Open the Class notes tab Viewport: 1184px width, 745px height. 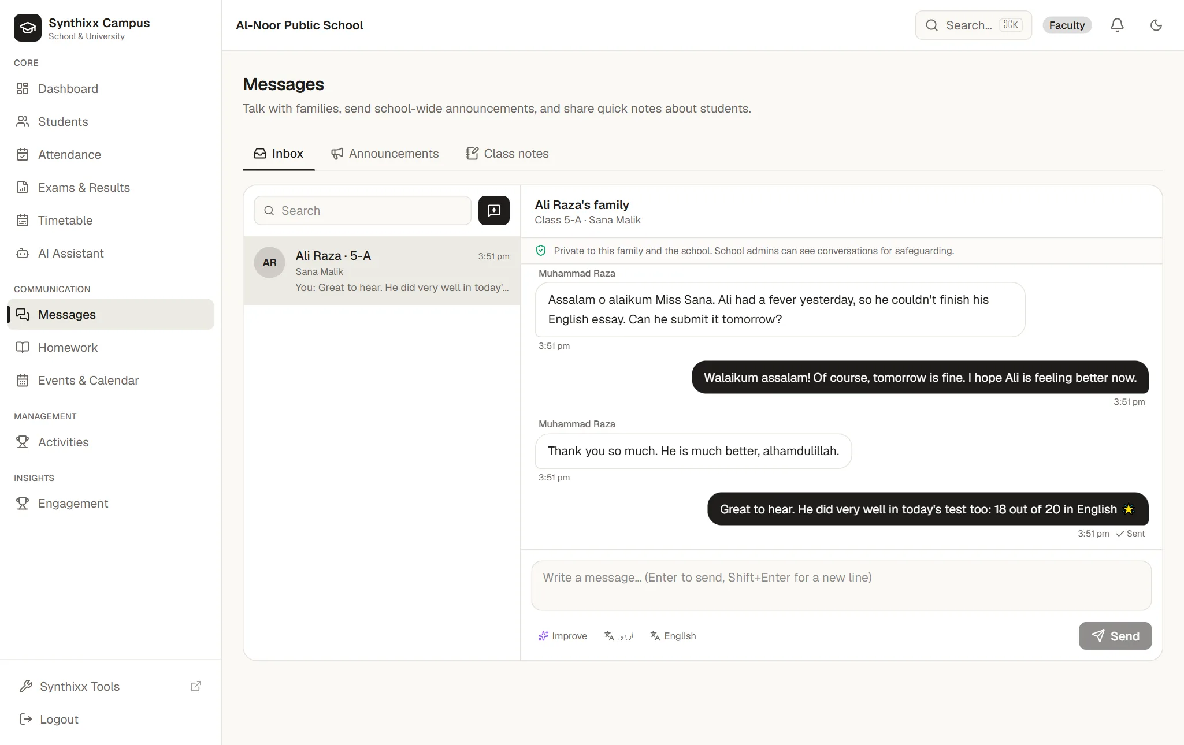tap(507, 154)
